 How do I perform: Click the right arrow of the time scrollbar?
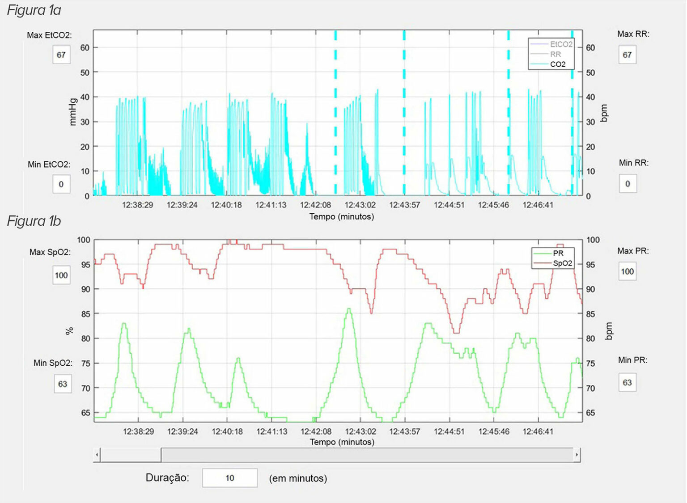tap(577, 455)
